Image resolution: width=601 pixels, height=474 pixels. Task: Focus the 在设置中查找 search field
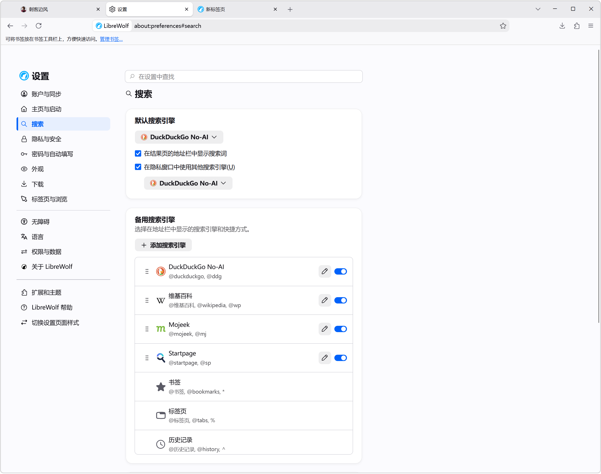coord(244,77)
